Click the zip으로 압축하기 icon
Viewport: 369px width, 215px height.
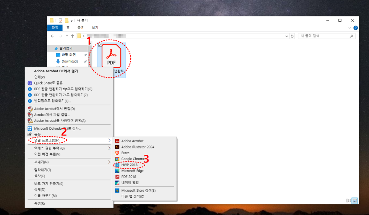pos(30,89)
